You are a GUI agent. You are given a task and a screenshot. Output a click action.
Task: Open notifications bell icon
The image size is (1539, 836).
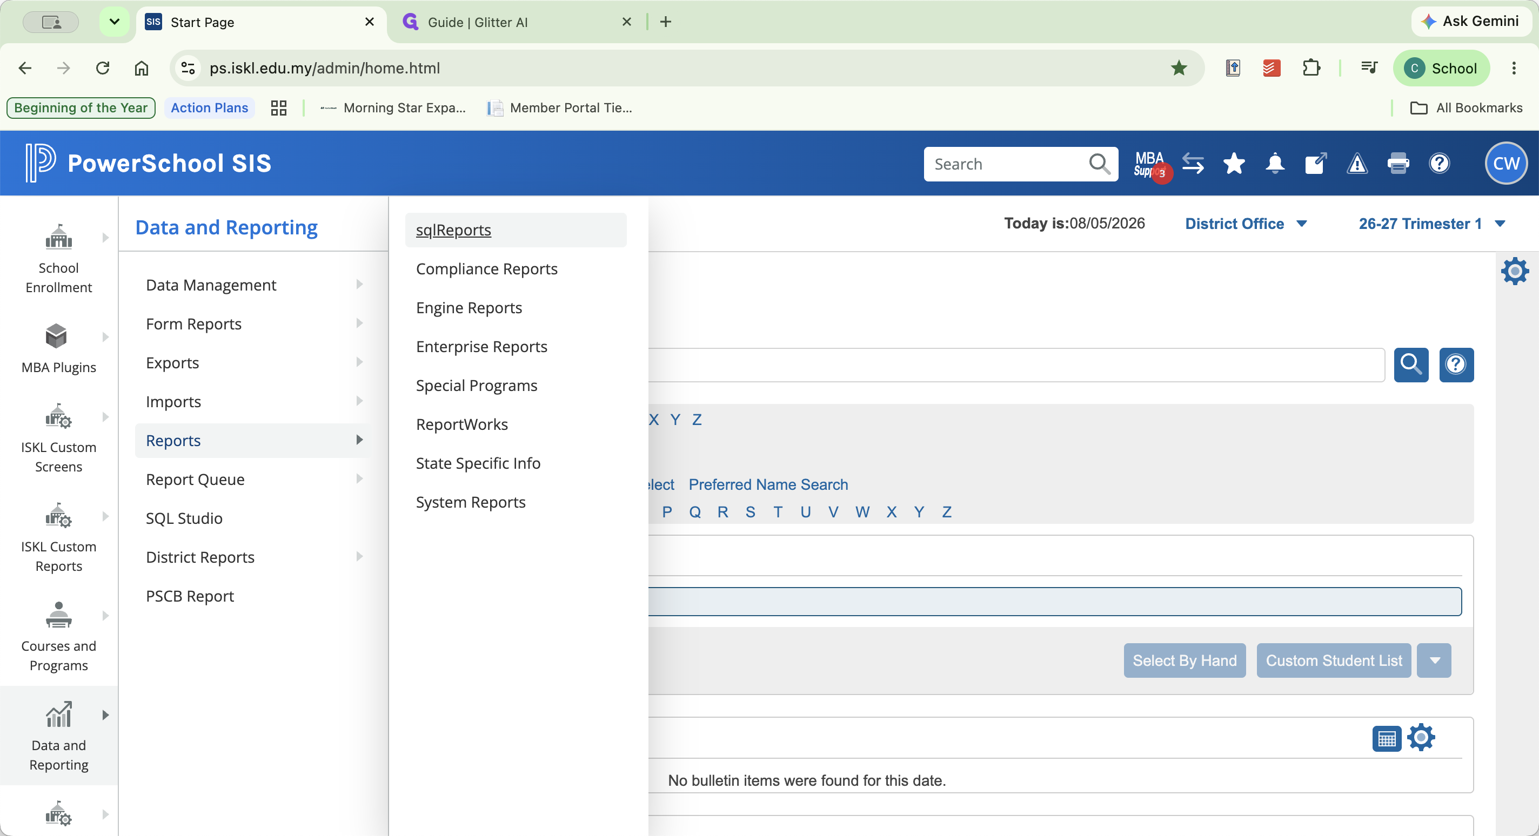1275,164
